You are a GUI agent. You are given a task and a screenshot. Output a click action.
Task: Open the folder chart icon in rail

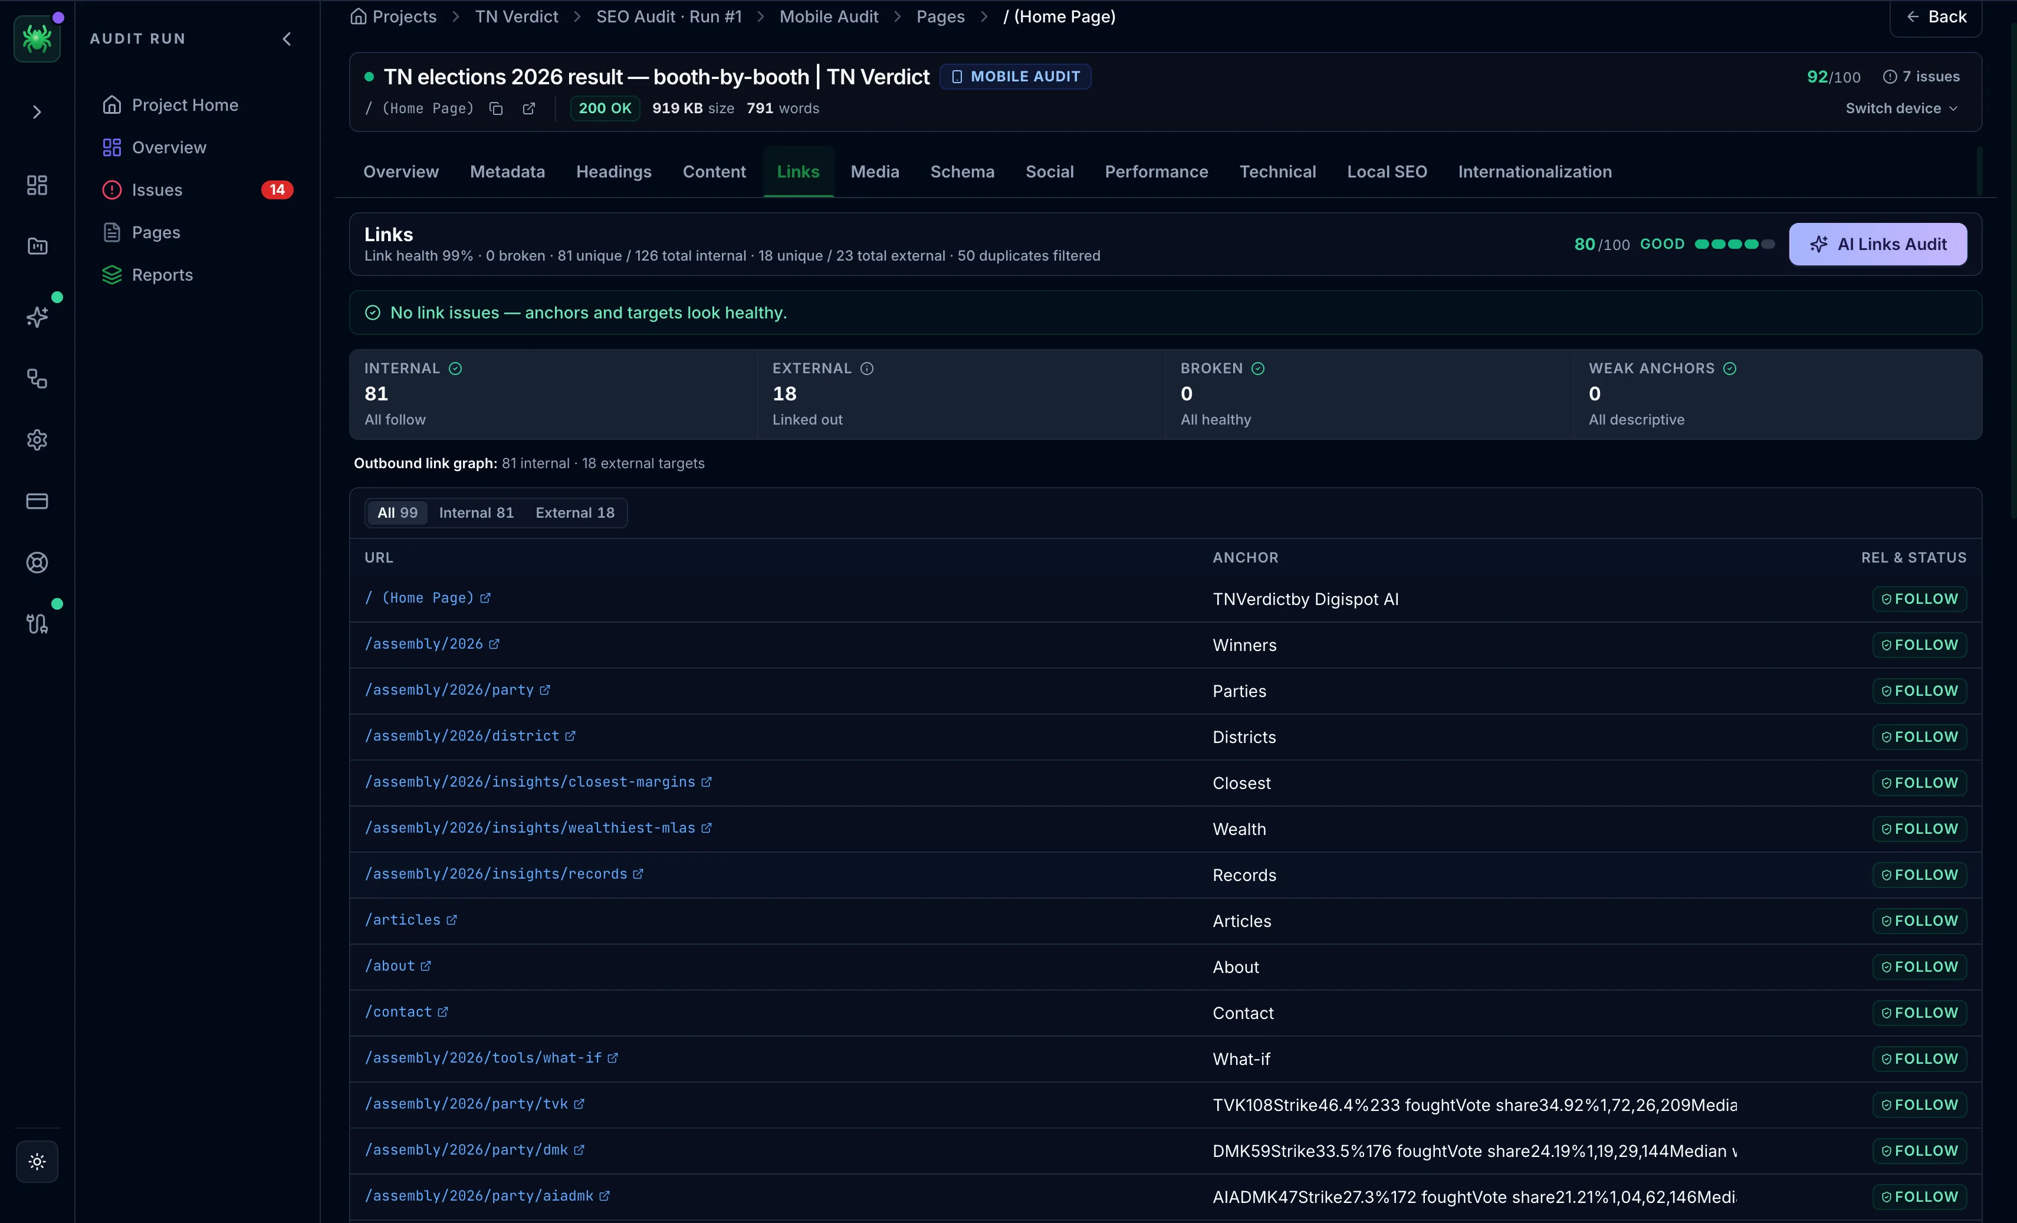[x=37, y=246]
